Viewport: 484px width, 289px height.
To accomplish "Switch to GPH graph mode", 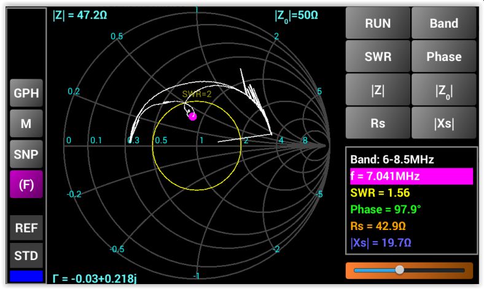I will click(x=26, y=93).
